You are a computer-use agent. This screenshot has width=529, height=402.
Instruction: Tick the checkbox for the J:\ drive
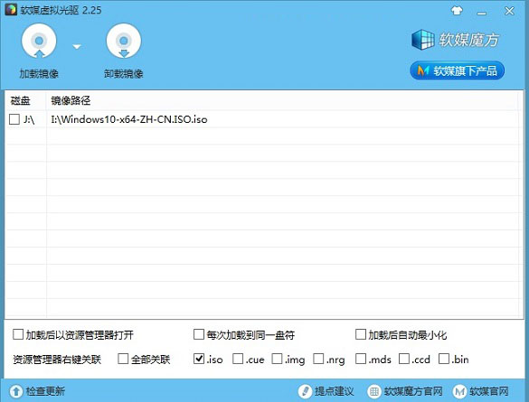tap(14, 119)
